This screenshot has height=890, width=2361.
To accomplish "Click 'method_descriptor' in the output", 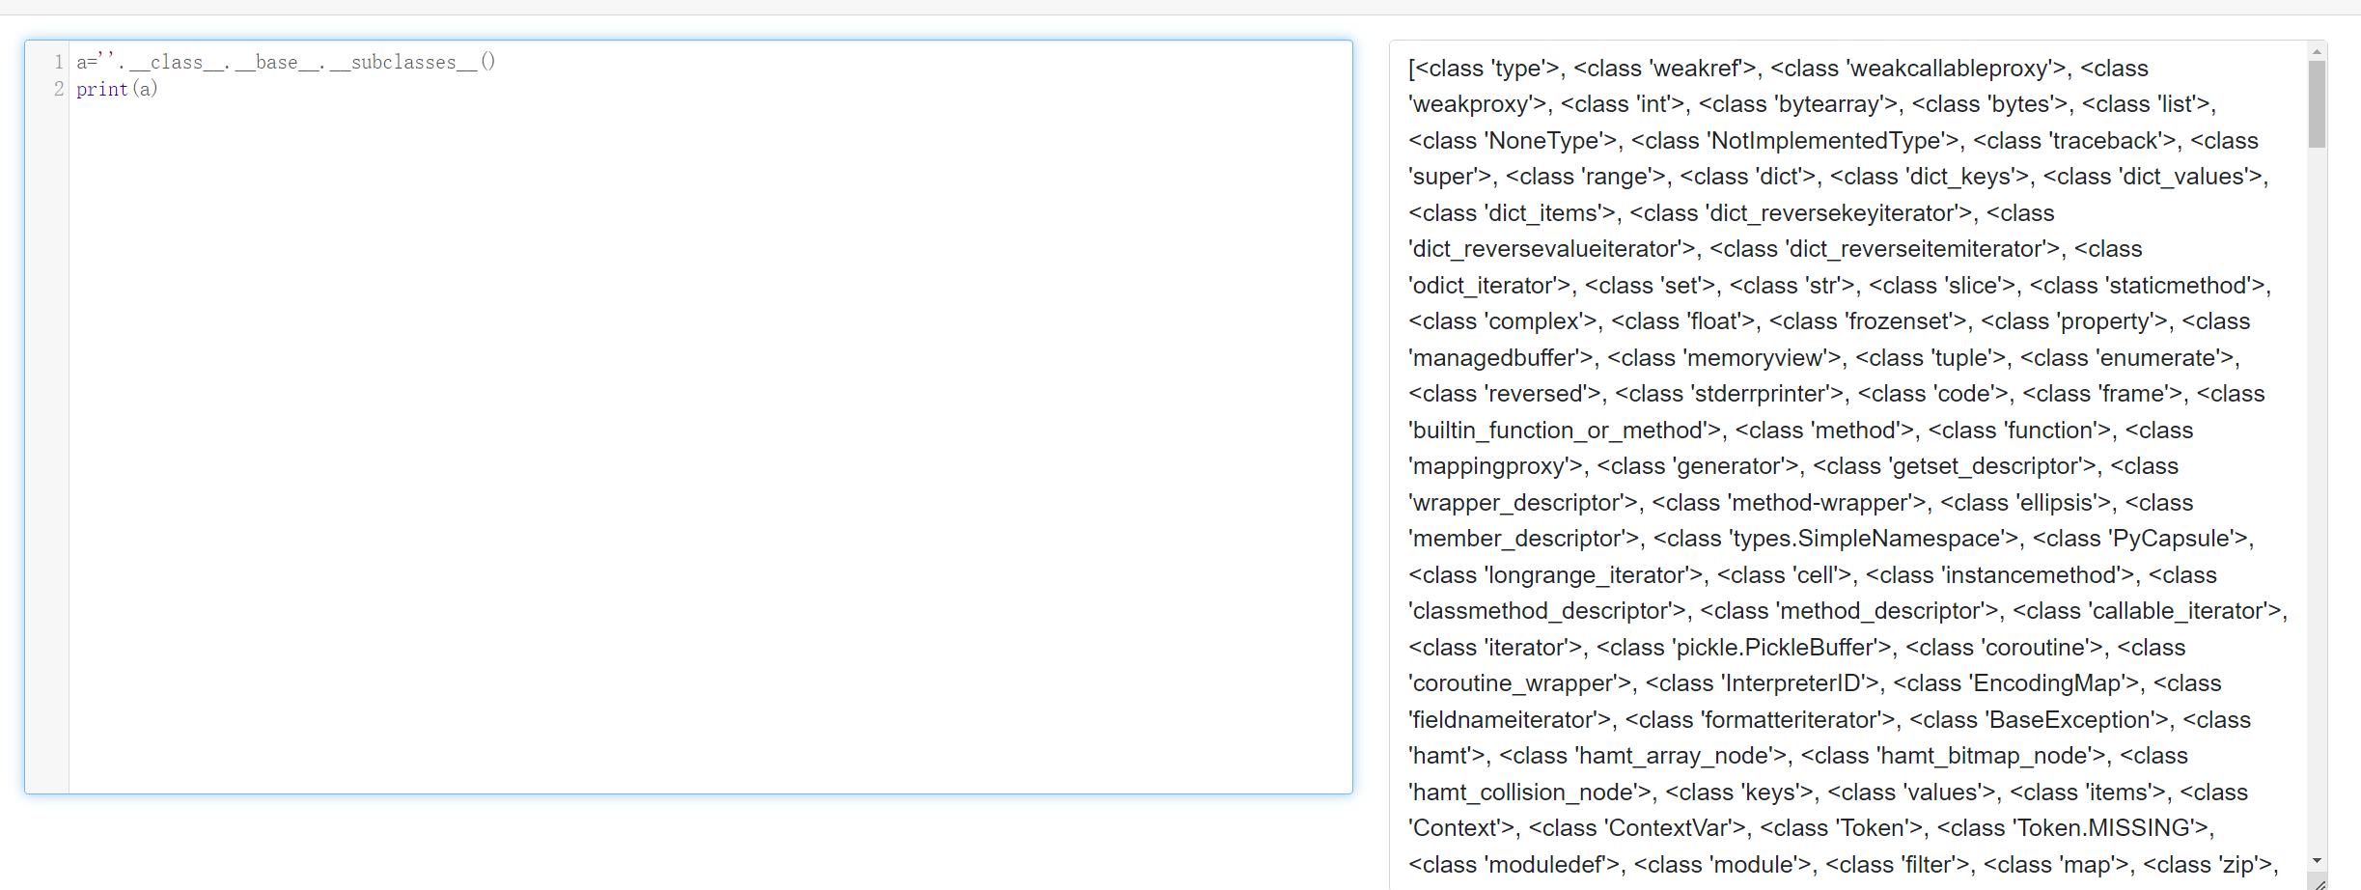I will 1879,611.
